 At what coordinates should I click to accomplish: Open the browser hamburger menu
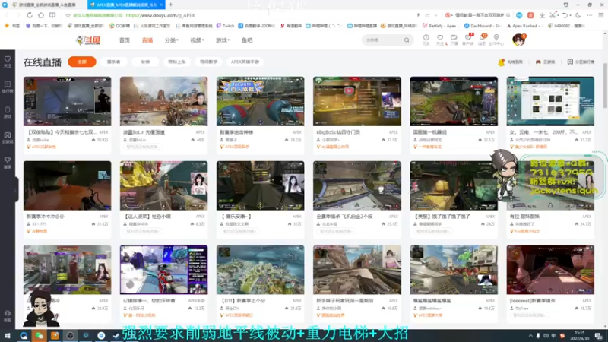(x=600, y=15)
